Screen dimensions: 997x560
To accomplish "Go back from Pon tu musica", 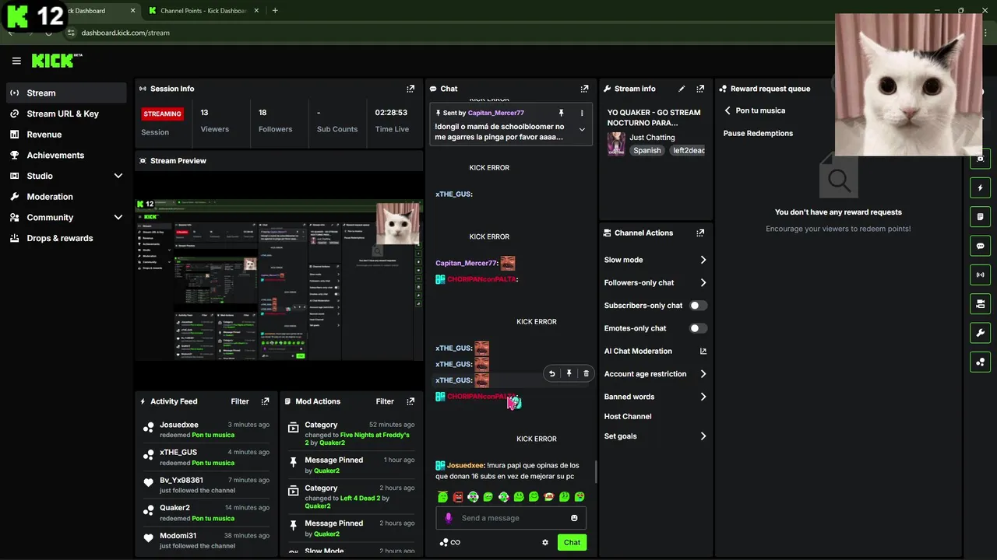I will (x=727, y=110).
